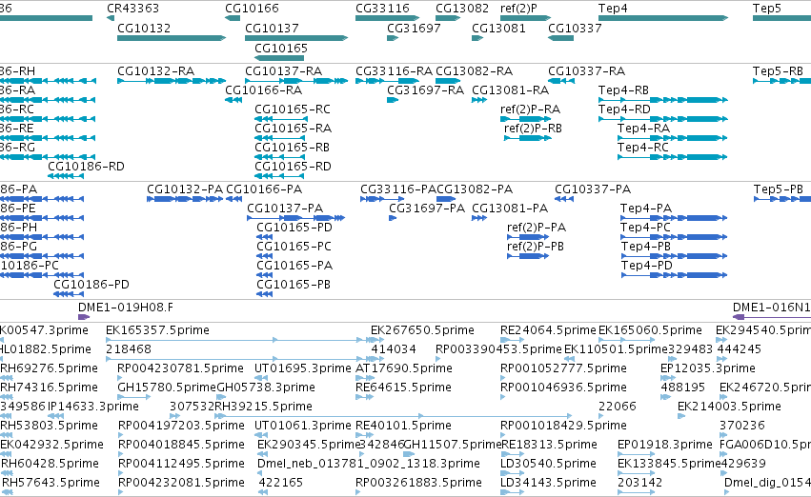Select the Tep4-RA transcript label

(643, 129)
